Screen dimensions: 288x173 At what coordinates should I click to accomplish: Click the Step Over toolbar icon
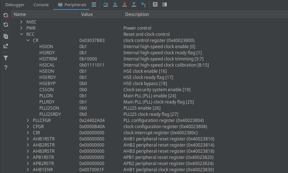pyautogui.click(x=106, y=5)
